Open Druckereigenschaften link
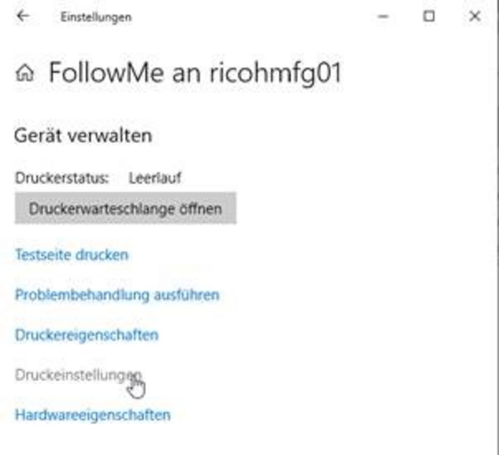 [86, 335]
